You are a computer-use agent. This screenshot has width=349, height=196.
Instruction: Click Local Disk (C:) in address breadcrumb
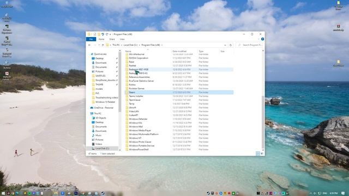pyautogui.click(x=130, y=45)
